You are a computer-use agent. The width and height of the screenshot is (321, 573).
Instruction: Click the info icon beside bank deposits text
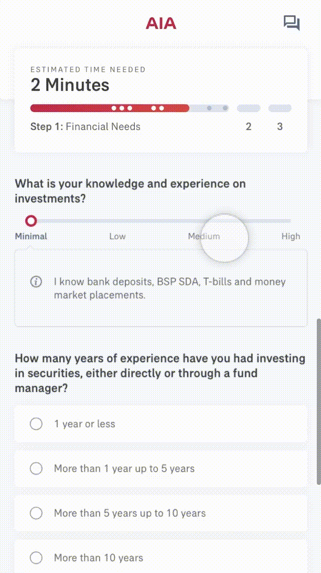(x=36, y=282)
